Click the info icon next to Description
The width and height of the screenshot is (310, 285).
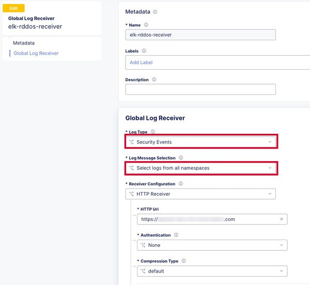coord(154,80)
